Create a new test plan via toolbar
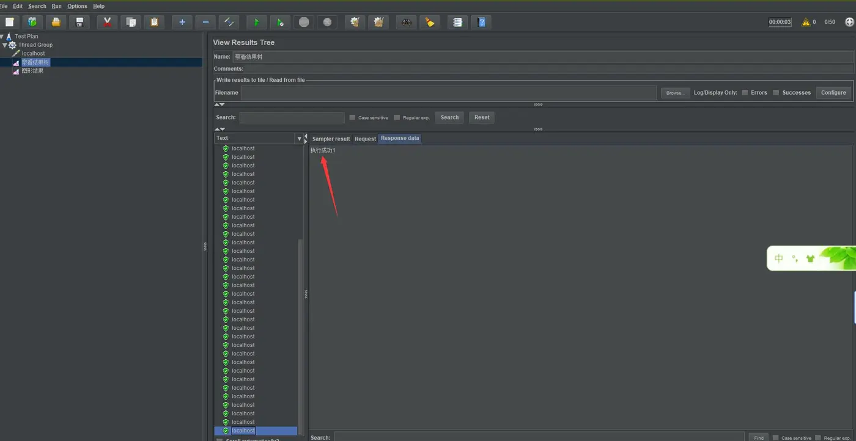Image resolution: width=856 pixels, height=441 pixels. point(9,22)
